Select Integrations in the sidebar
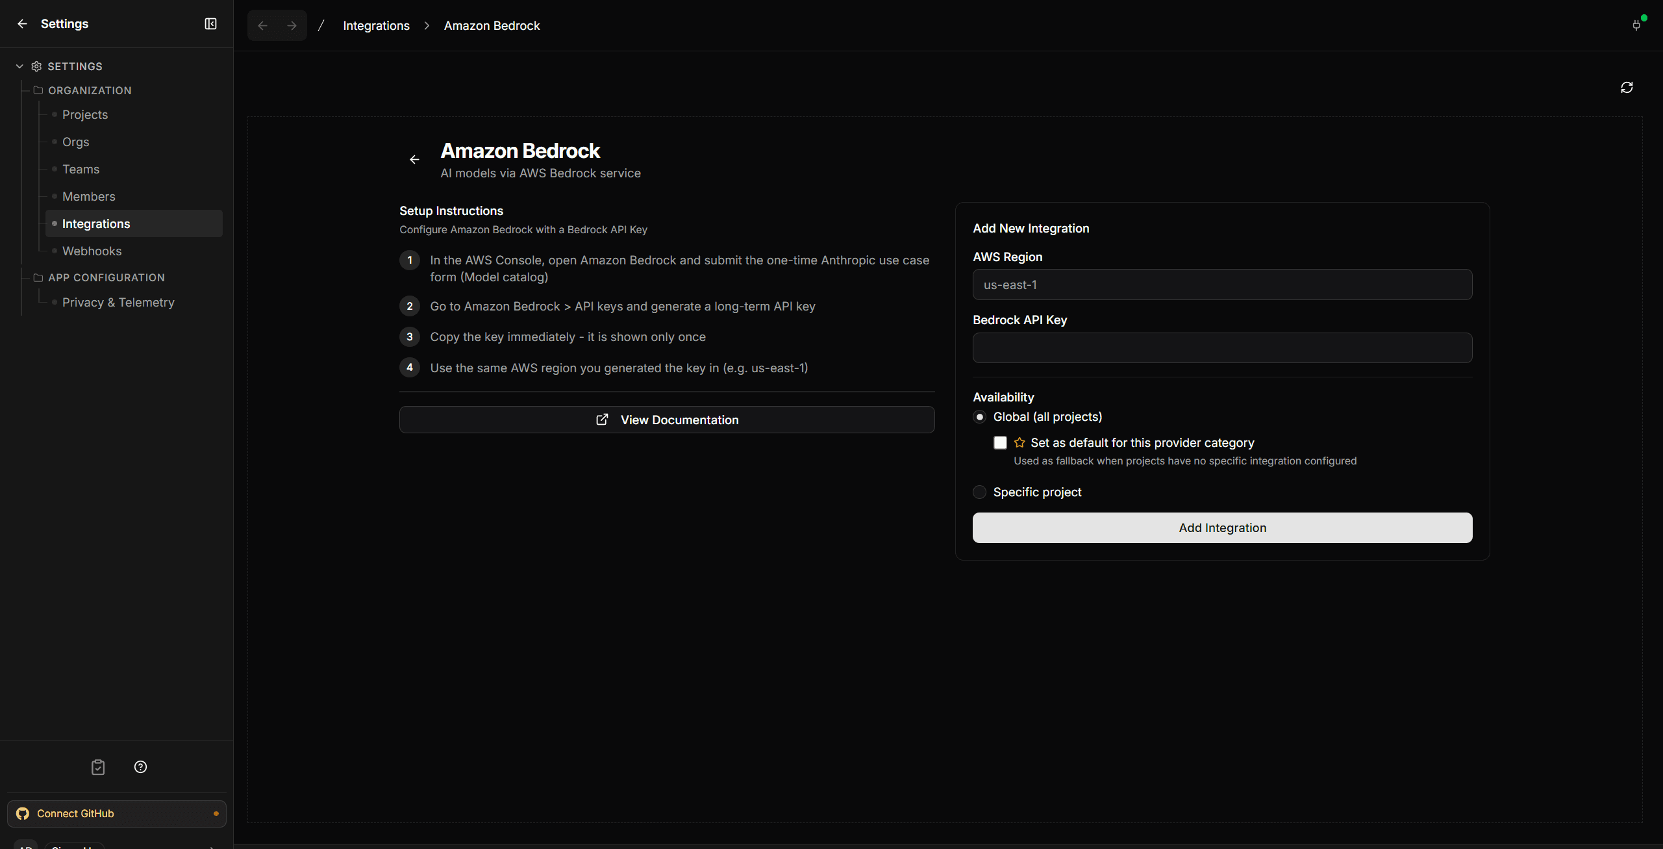Image resolution: width=1663 pixels, height=849 pixels. 134,223
